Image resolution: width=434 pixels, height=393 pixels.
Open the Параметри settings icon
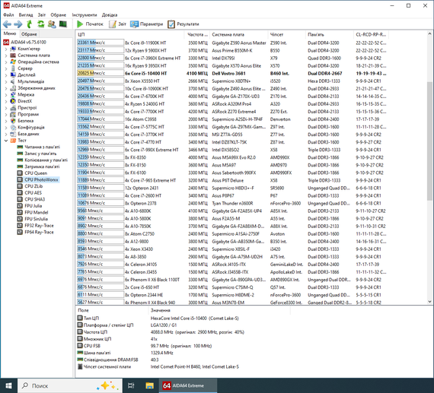click(135, 24)
